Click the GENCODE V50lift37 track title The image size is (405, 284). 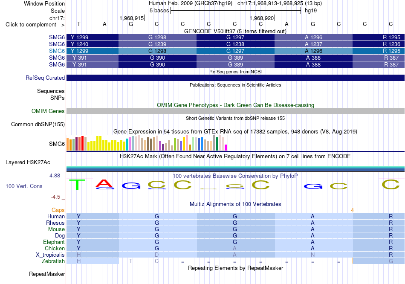tap(235, 31)
